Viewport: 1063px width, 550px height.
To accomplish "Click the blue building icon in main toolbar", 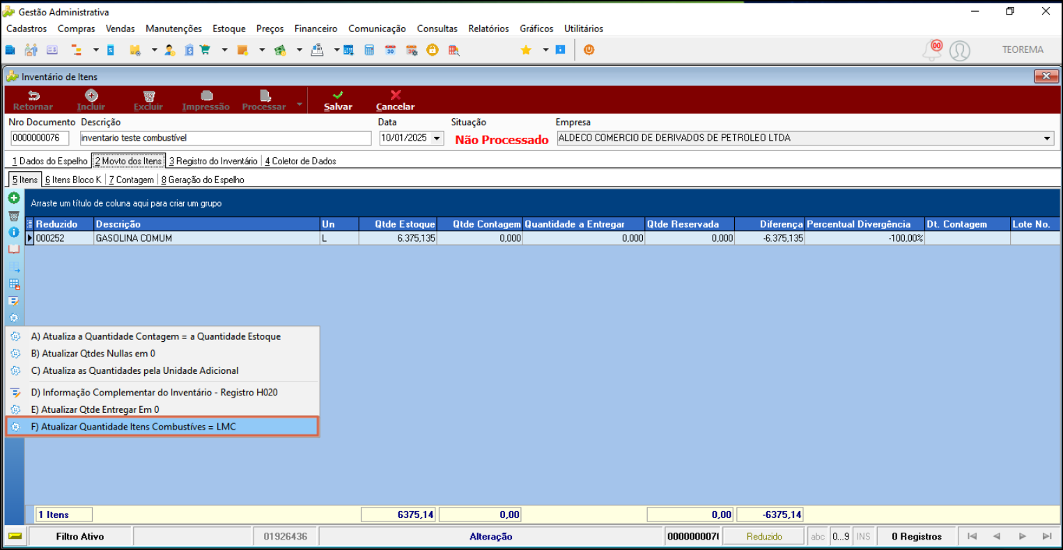I will click(x=10, y=50).
